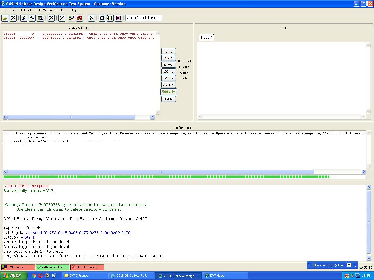Open the CAN menu

click(22, 10)
